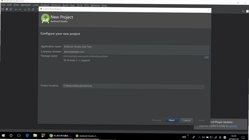Open the View menu
Screen dimensions: 249x140
pyautogui.click(x=16, y=5)
